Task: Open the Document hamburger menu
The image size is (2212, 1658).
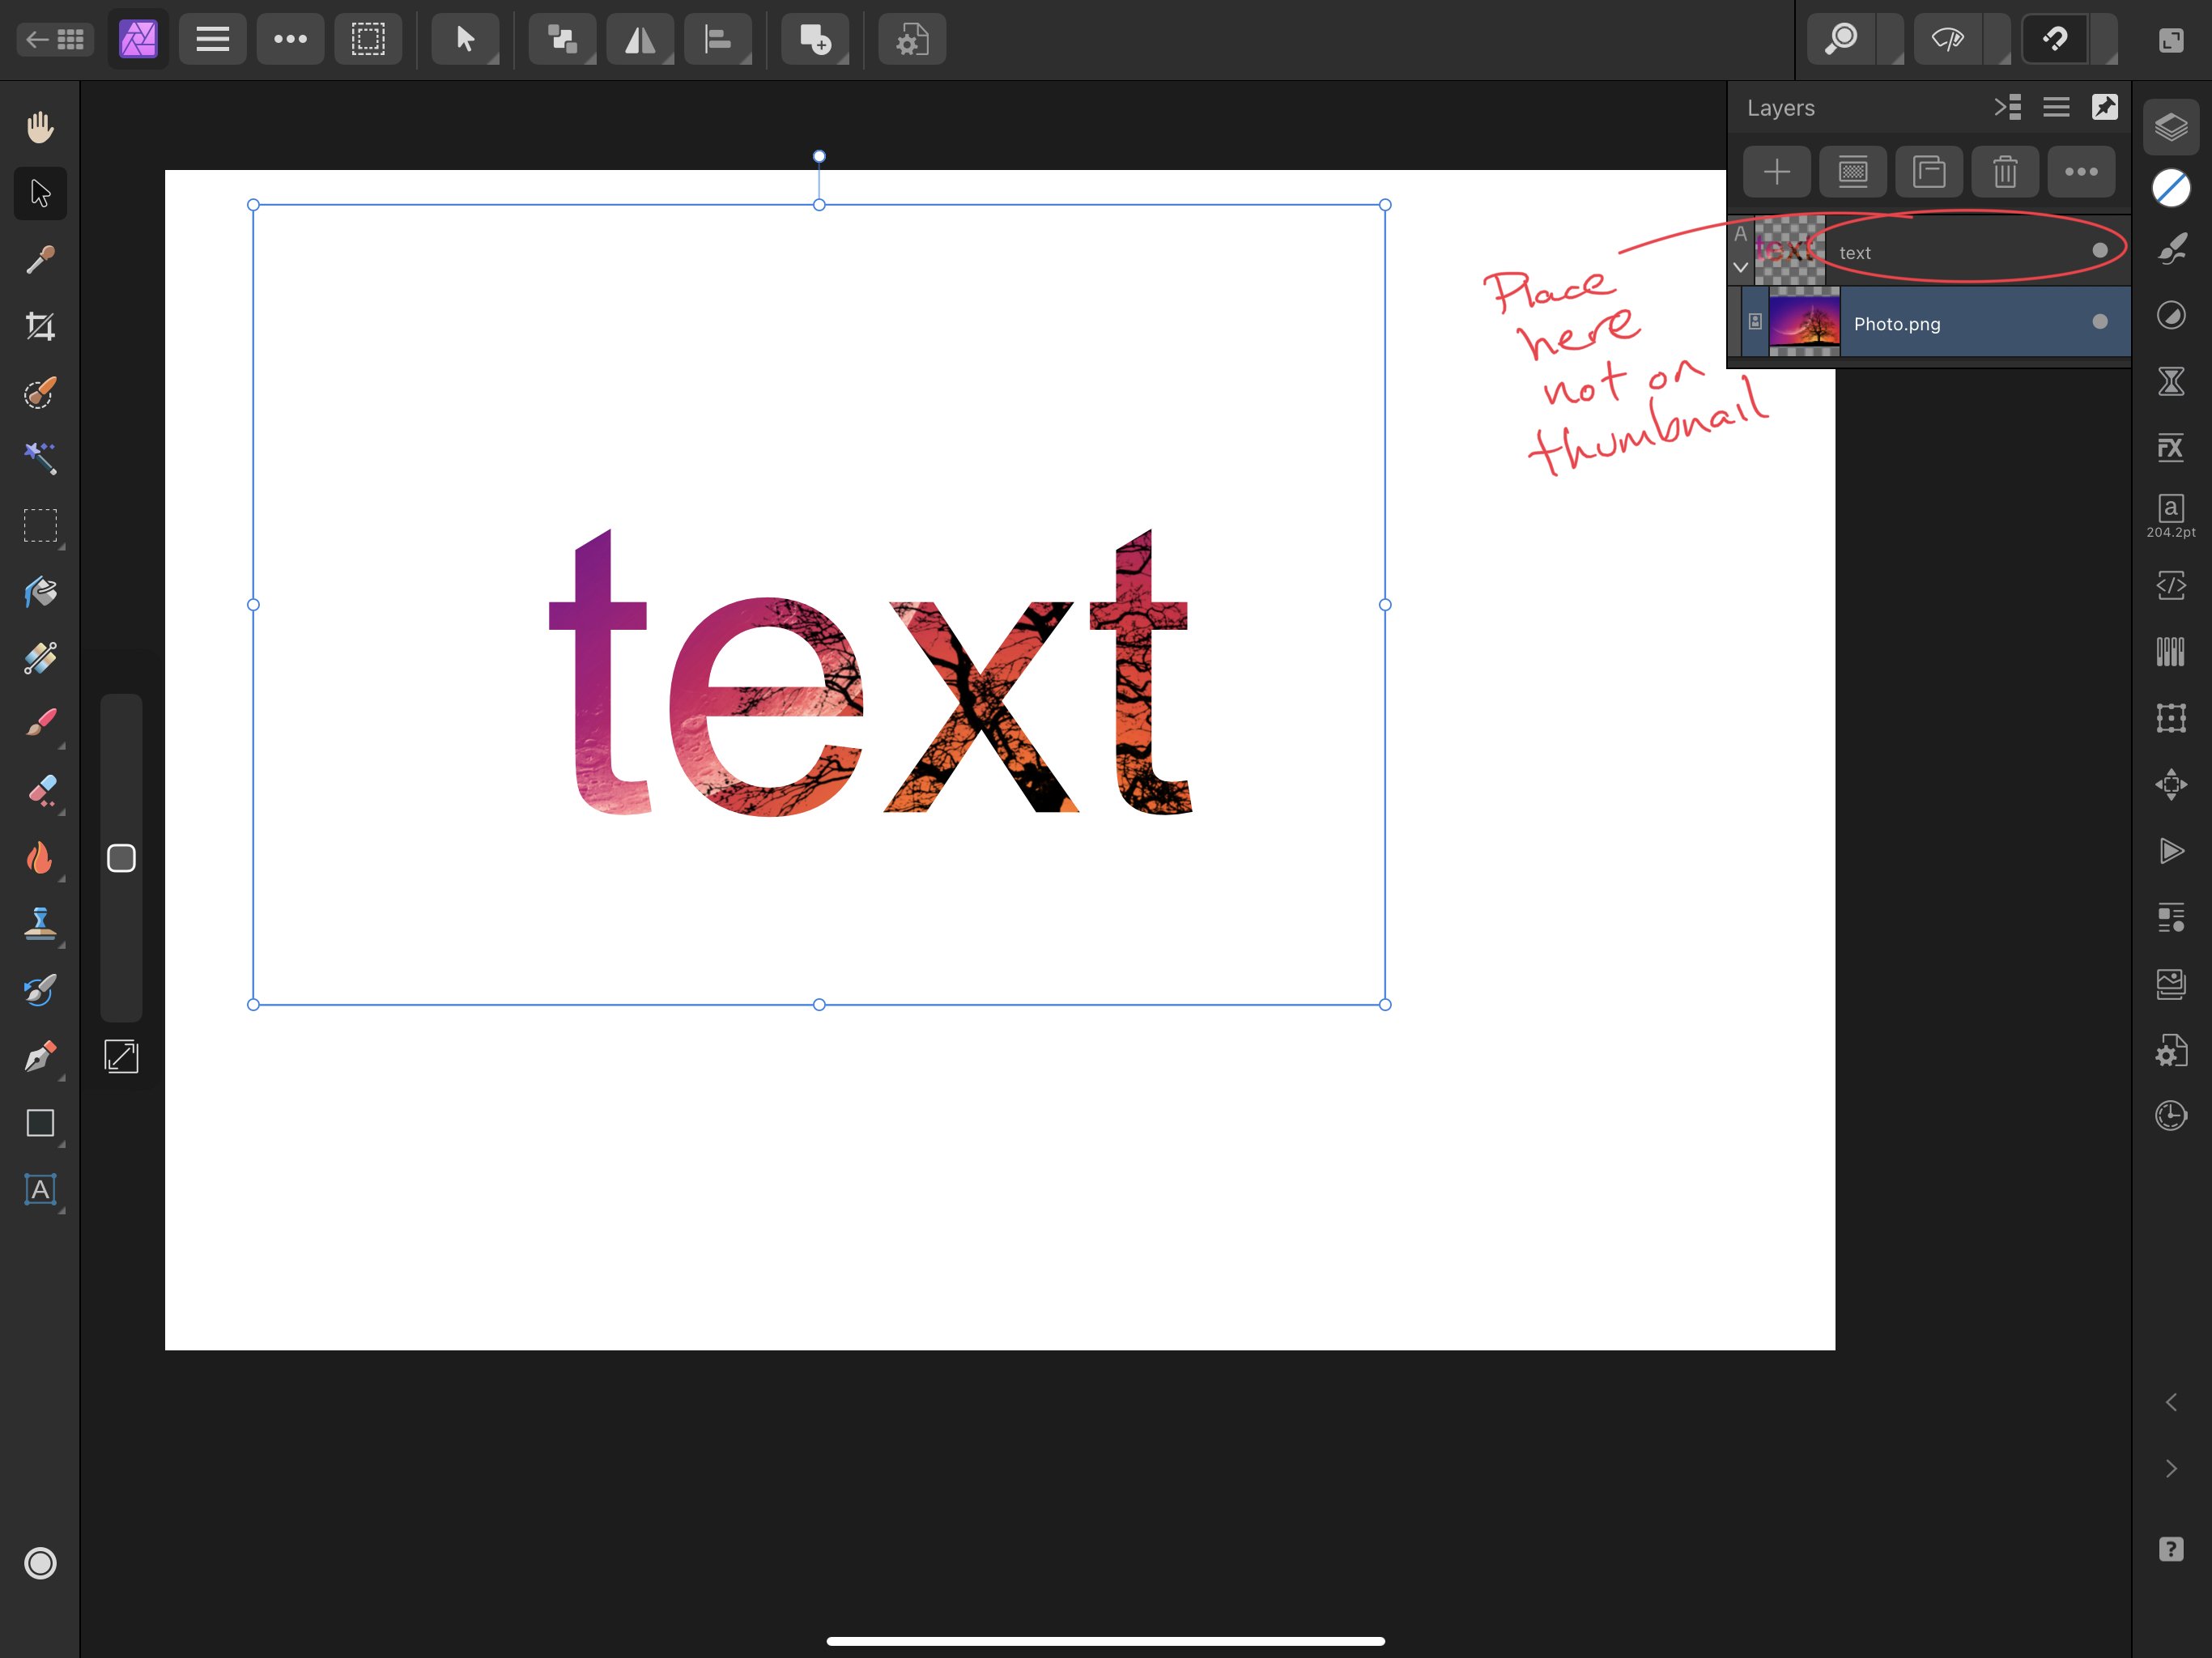Action: pyautogui.click(x=212, y=39)
